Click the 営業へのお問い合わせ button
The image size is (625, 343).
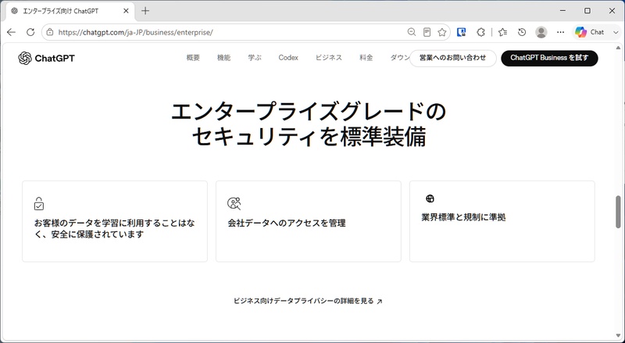point(453,59)
